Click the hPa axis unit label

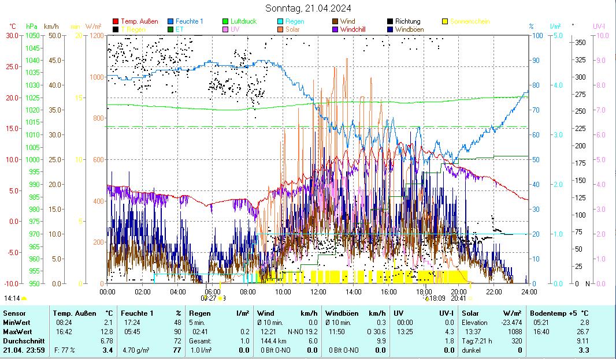[31, 27]
